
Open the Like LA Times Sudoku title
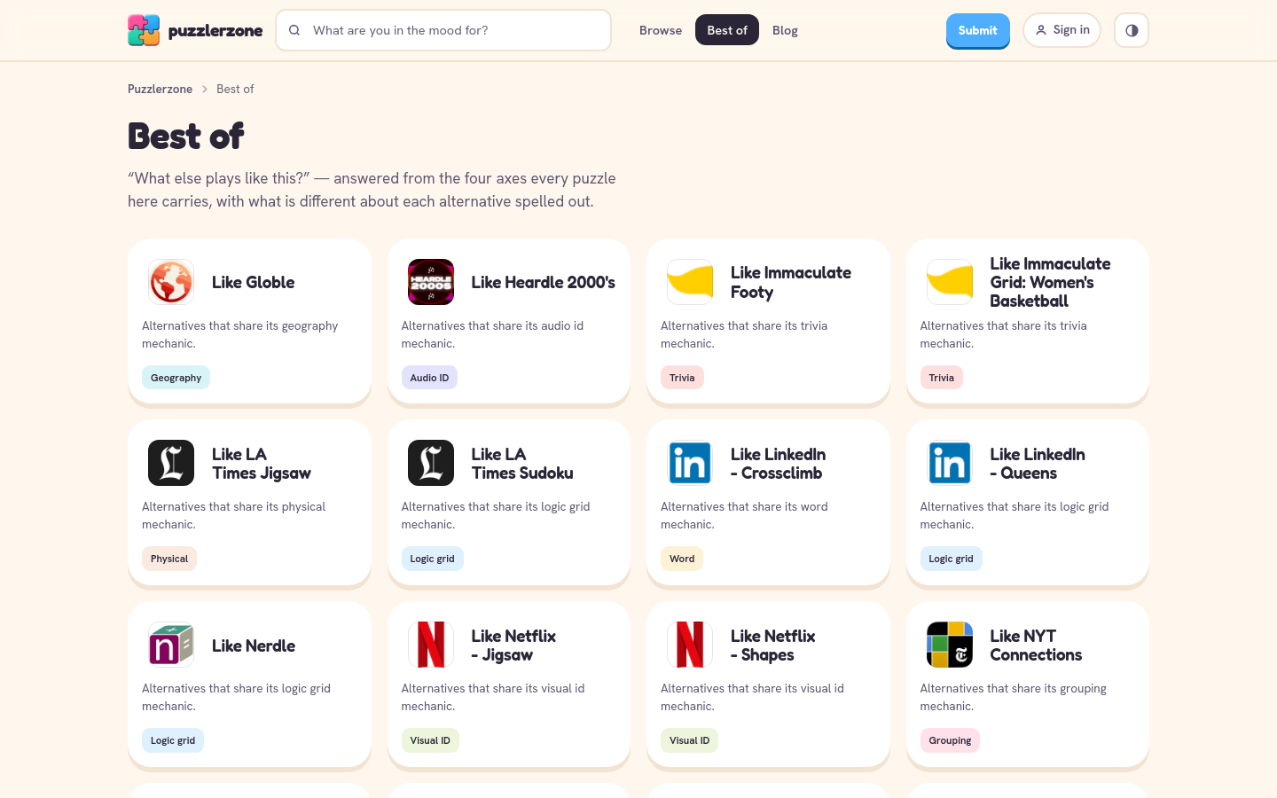pyautogui.click(x=522, y=463)
